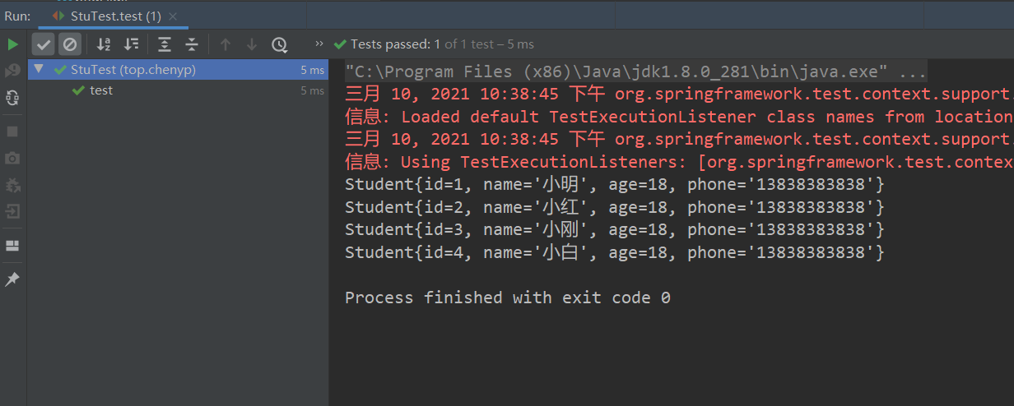Click the green passed checkmark beside test
Screen dimensions: 1014x406
tap(78, 90)
